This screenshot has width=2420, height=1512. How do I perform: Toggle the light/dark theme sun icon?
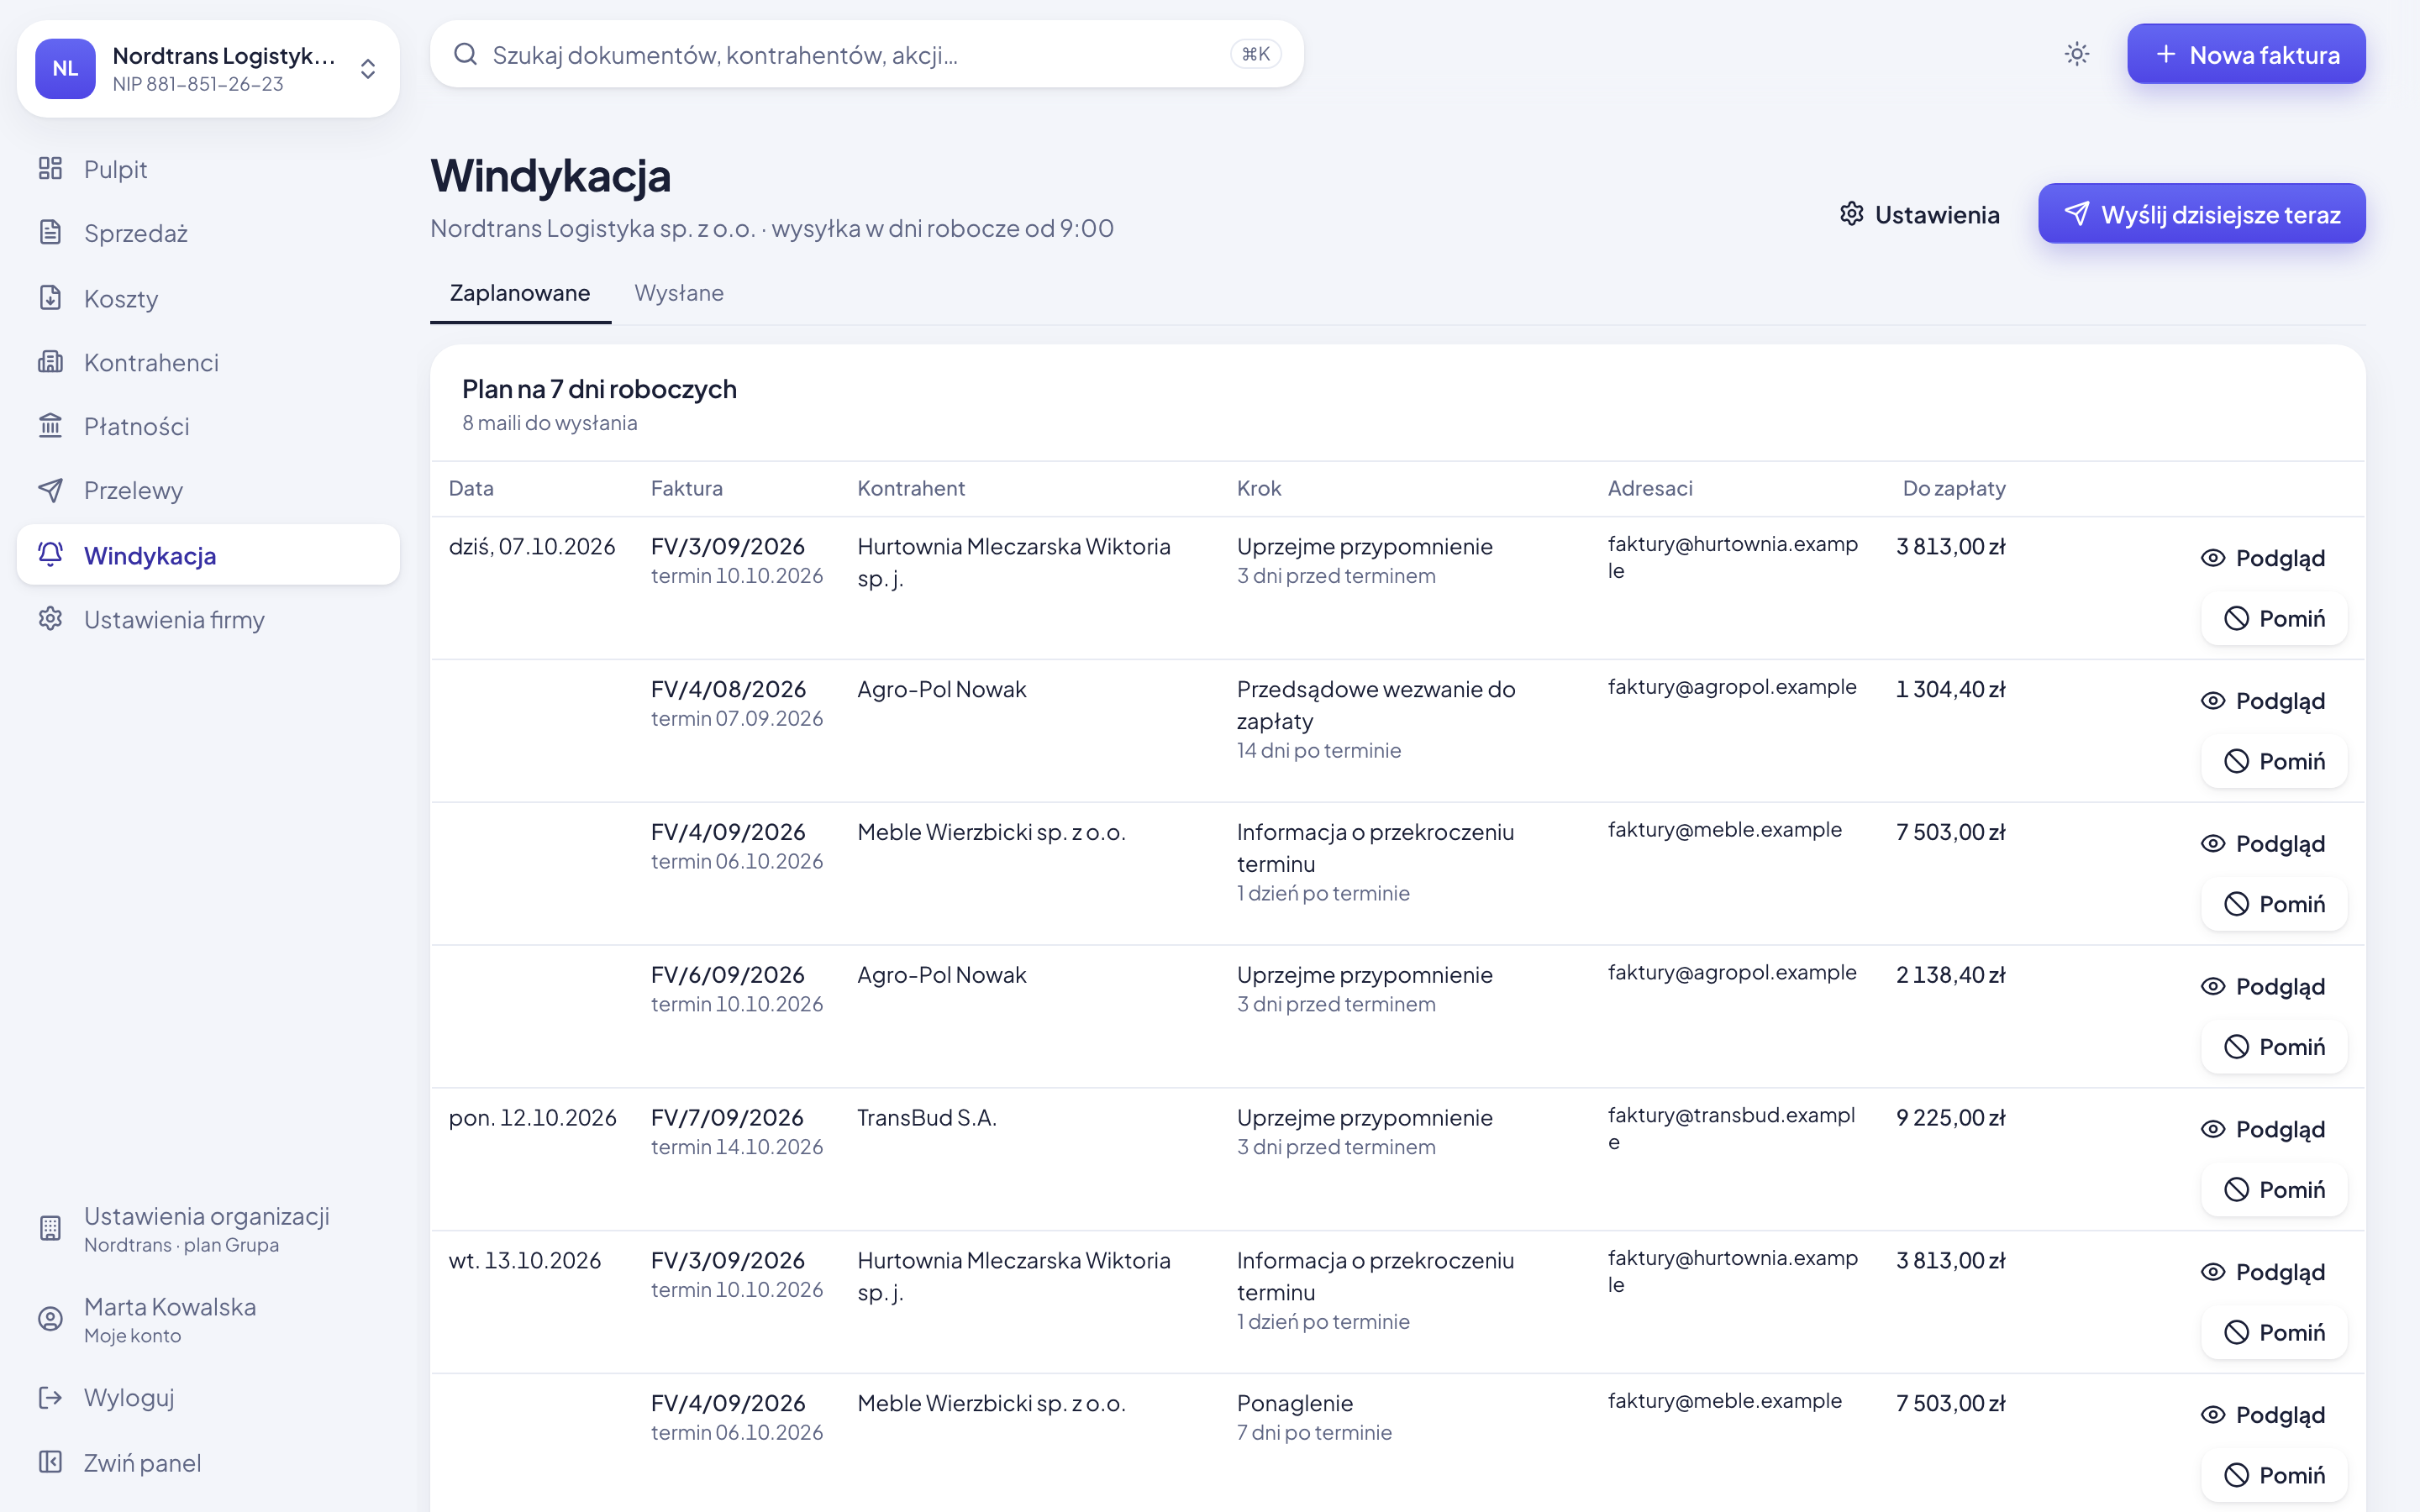[x=2077, y=54]
